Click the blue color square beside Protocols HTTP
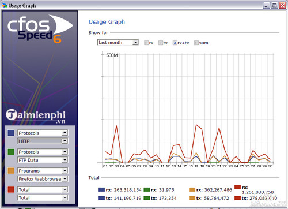The height and width of the screenshot is (209, 288). pos(11,133)
